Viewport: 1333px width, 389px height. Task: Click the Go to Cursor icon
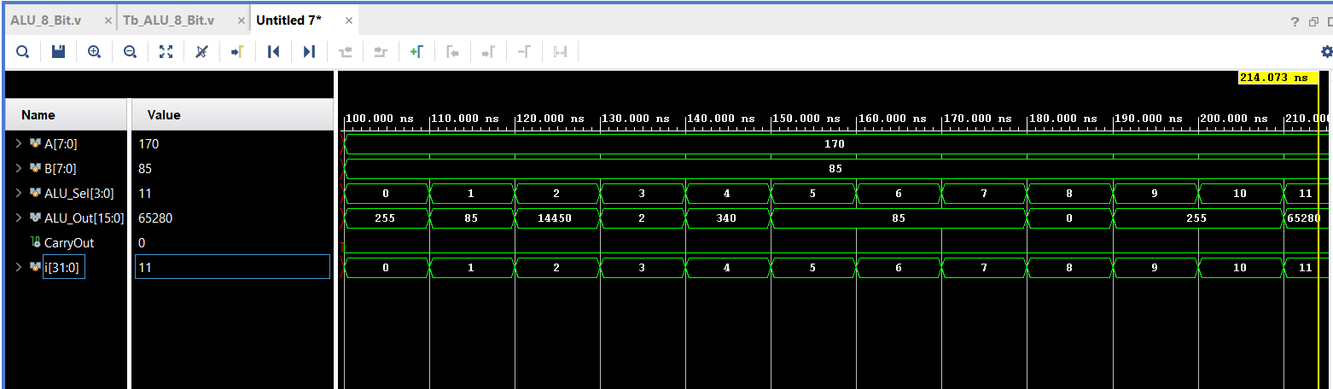pyautogui.click(x=237, y=52)
